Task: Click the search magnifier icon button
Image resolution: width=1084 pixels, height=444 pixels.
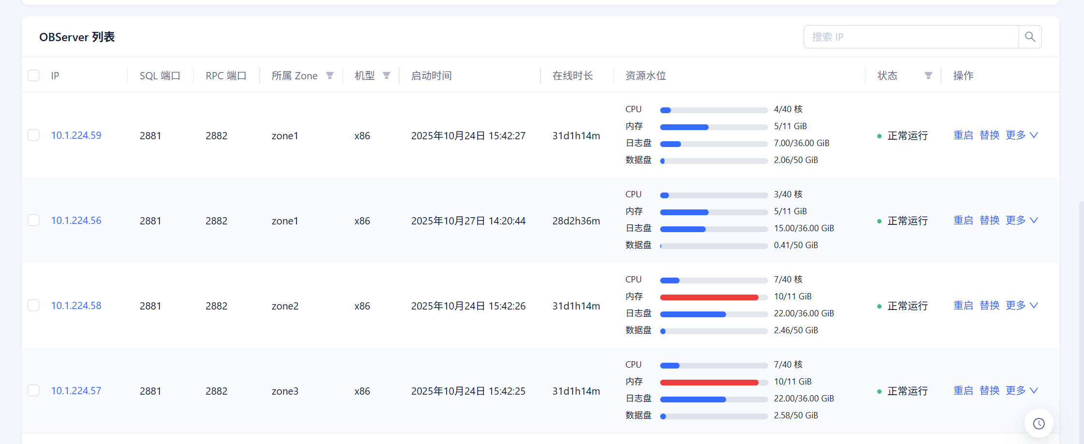Action: 1030,37
